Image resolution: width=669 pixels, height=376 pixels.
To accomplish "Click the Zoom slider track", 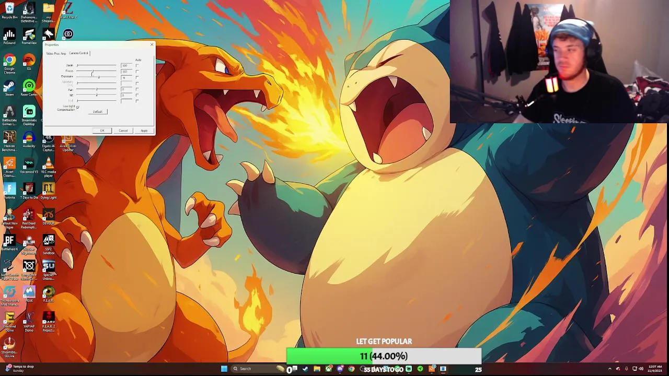I will click(96, 65).
